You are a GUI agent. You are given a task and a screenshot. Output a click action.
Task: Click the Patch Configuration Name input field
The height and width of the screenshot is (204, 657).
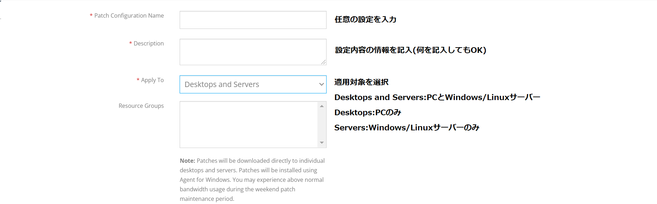point(253,20)
